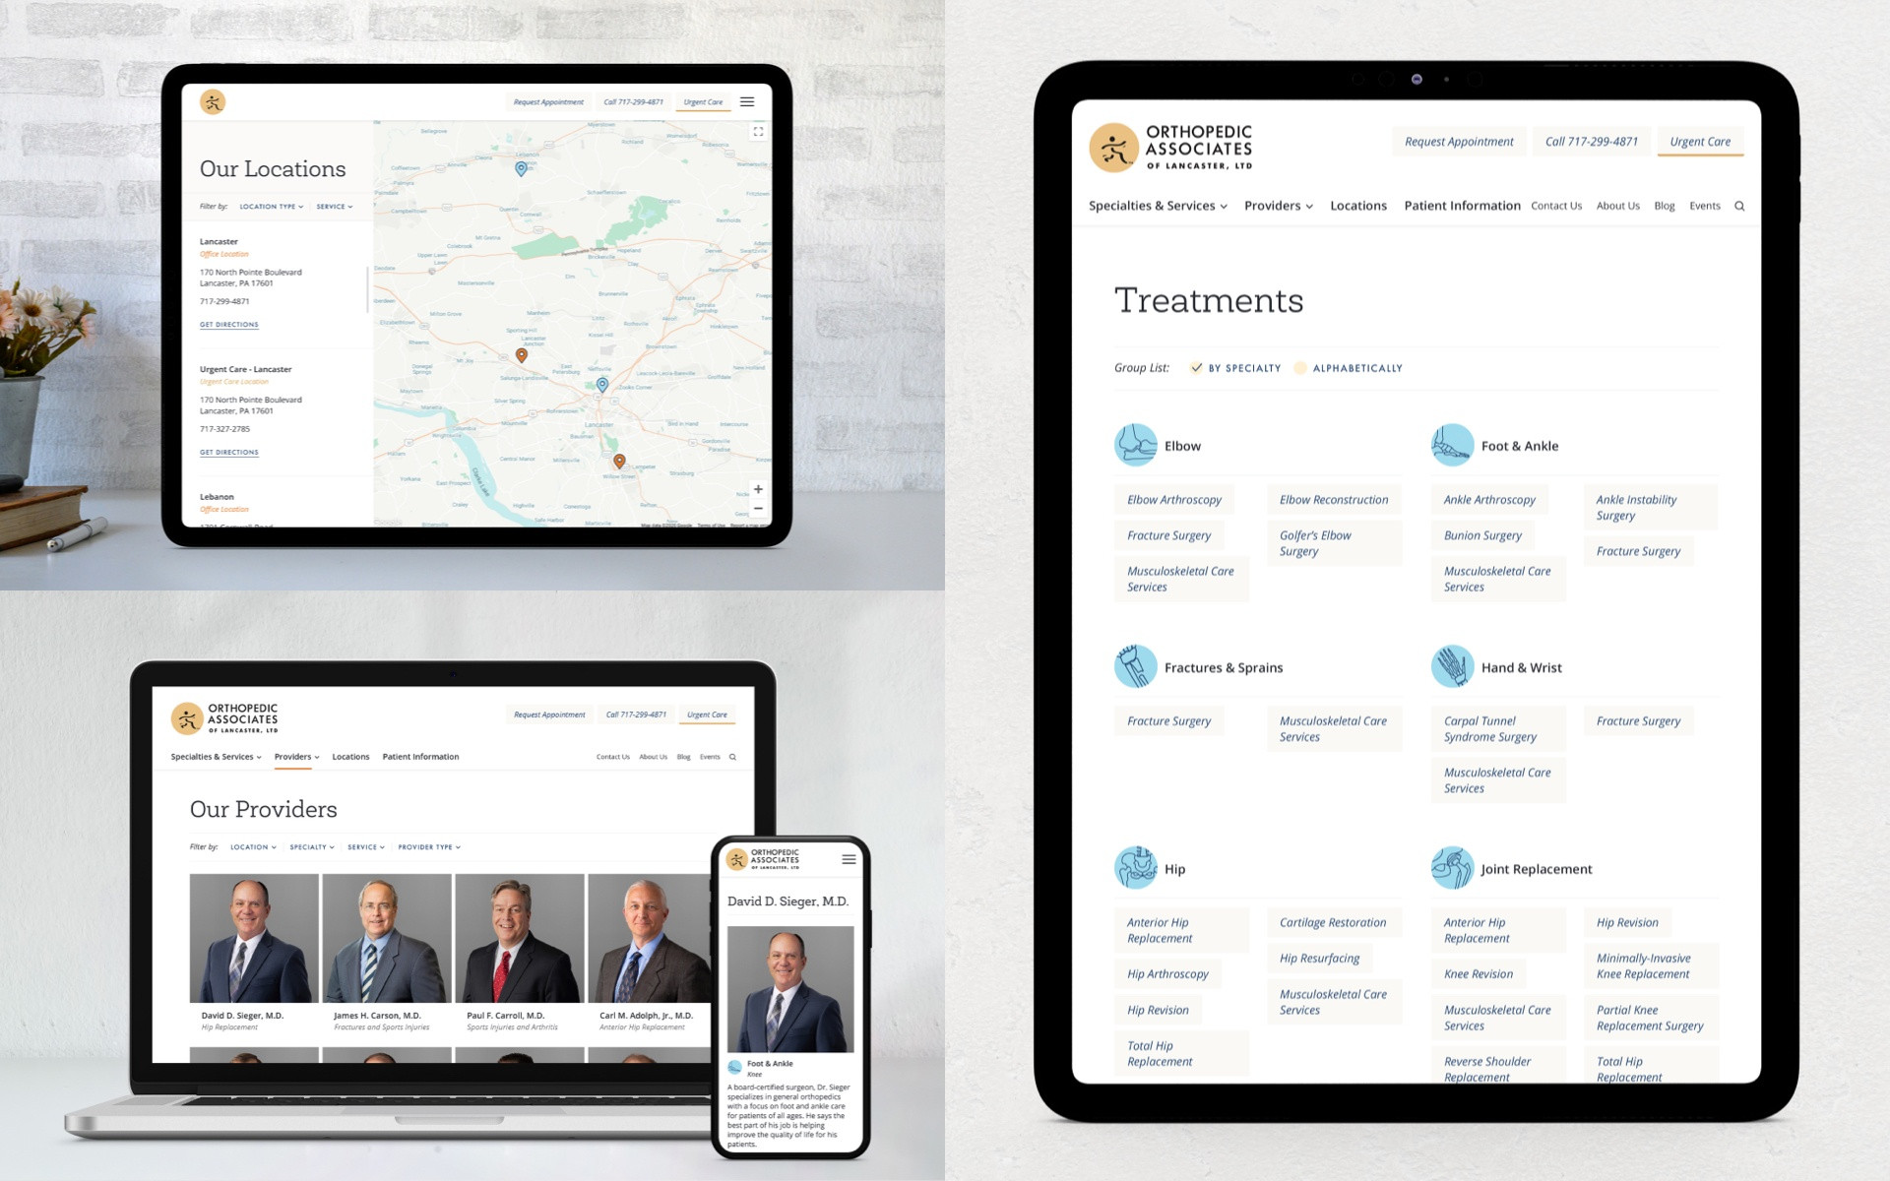Viewport: 1890px width, 1181px height.
Task: Click the Urgent Care call-to-action link
Action: coord(1698,142)
